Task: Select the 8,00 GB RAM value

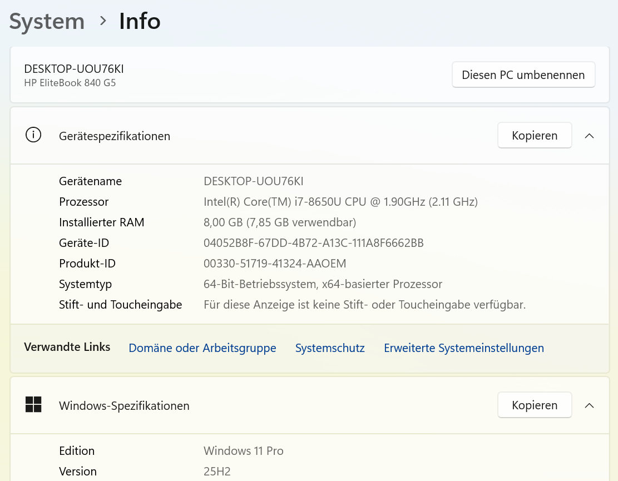Action: coord(280,222)
